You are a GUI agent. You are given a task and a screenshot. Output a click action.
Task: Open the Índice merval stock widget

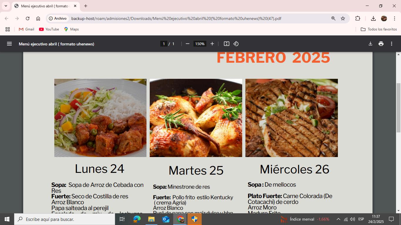click(305, 219)
